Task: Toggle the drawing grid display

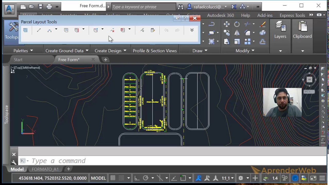Action: tap(113, 178)
